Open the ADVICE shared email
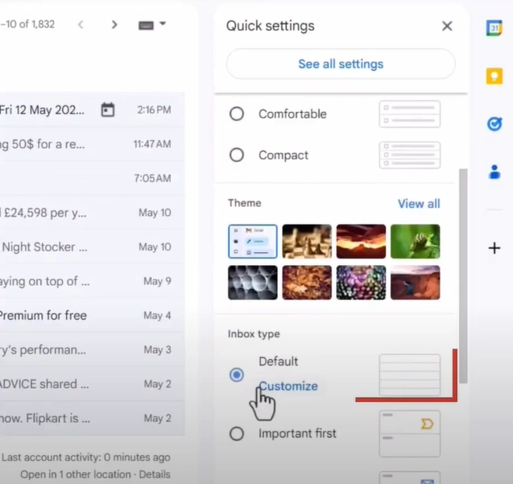Image resolution: width=513 pixels, height=484 pixels. (93, 384)
